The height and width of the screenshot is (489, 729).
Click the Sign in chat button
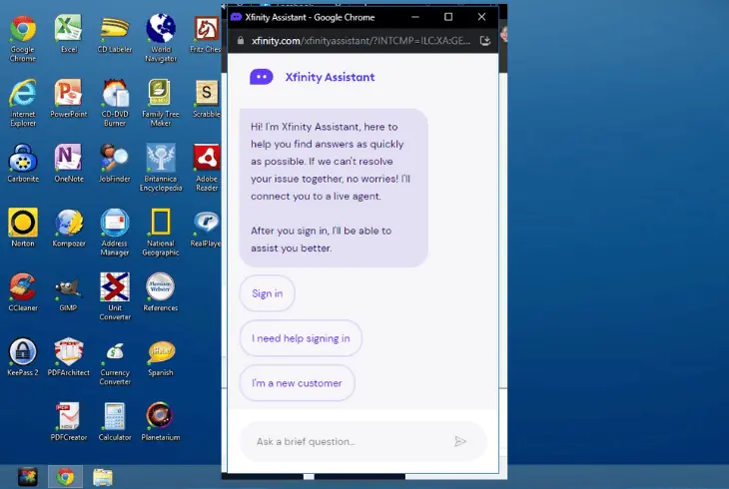pos(268,293)
